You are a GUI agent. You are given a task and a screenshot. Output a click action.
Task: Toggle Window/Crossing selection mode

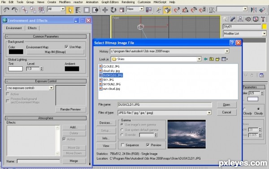tap(95, 10)
